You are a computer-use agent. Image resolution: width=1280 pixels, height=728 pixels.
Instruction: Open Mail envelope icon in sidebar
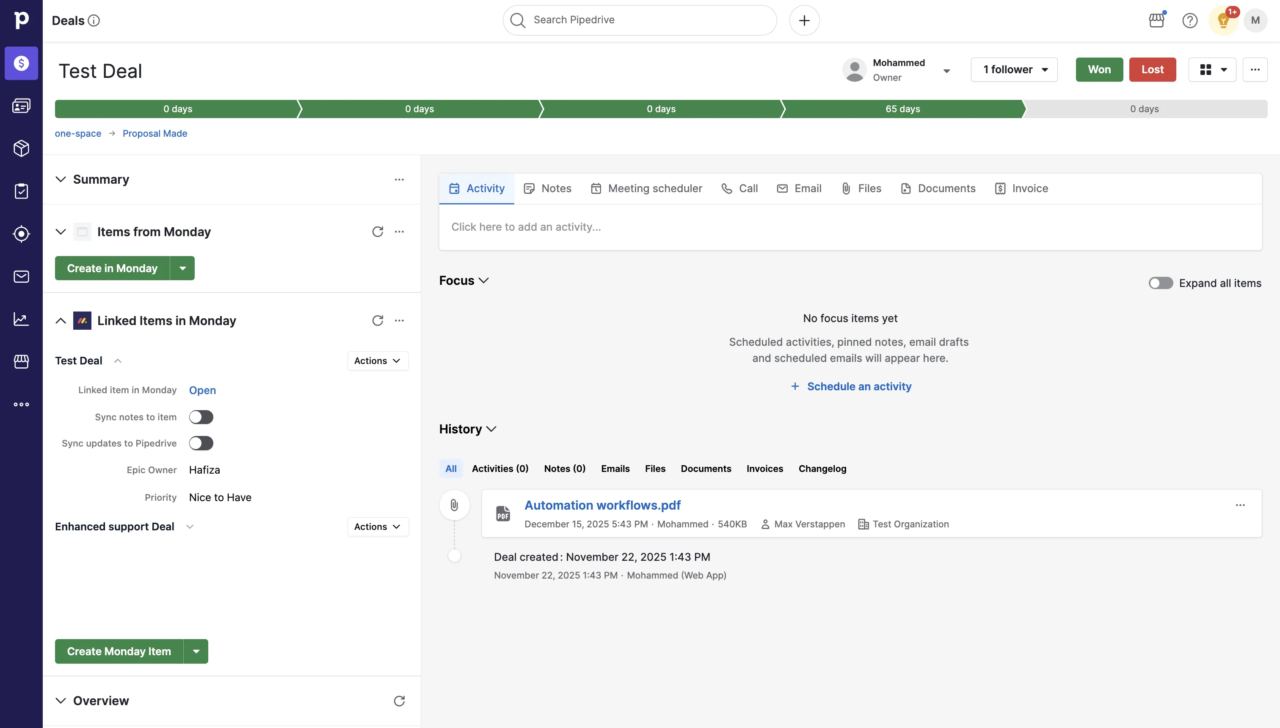[21, 276]
